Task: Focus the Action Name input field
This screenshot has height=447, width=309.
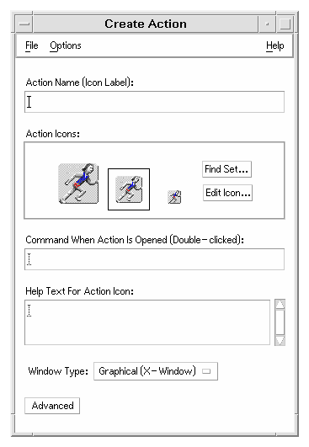Action: pyautogui.click(x=155, y=102)
